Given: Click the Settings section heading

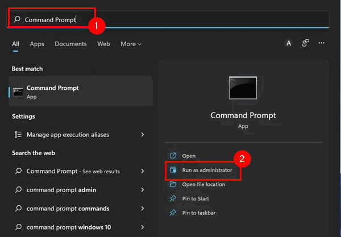Looking at the screenshot, I should (23, 117).
